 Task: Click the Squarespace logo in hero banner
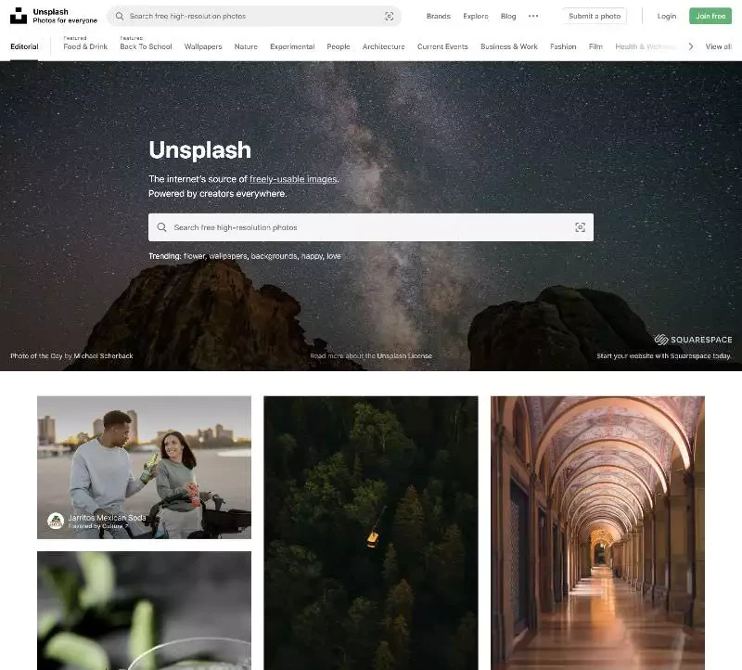(x=693, y=340)
